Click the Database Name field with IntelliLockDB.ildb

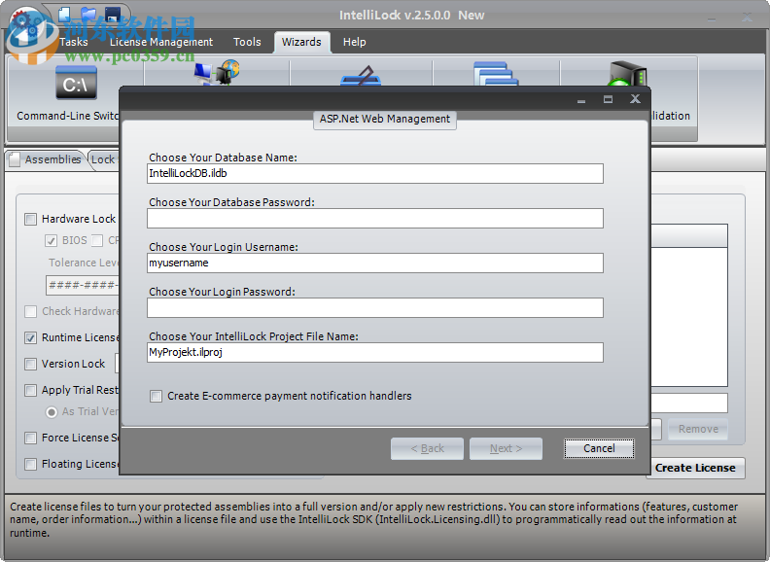coord(374,173)
